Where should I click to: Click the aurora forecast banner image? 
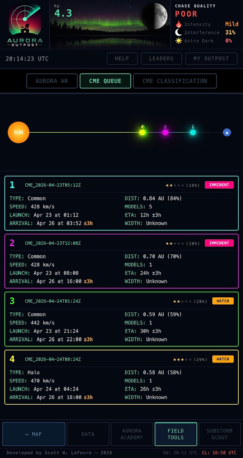click(110, 24)
